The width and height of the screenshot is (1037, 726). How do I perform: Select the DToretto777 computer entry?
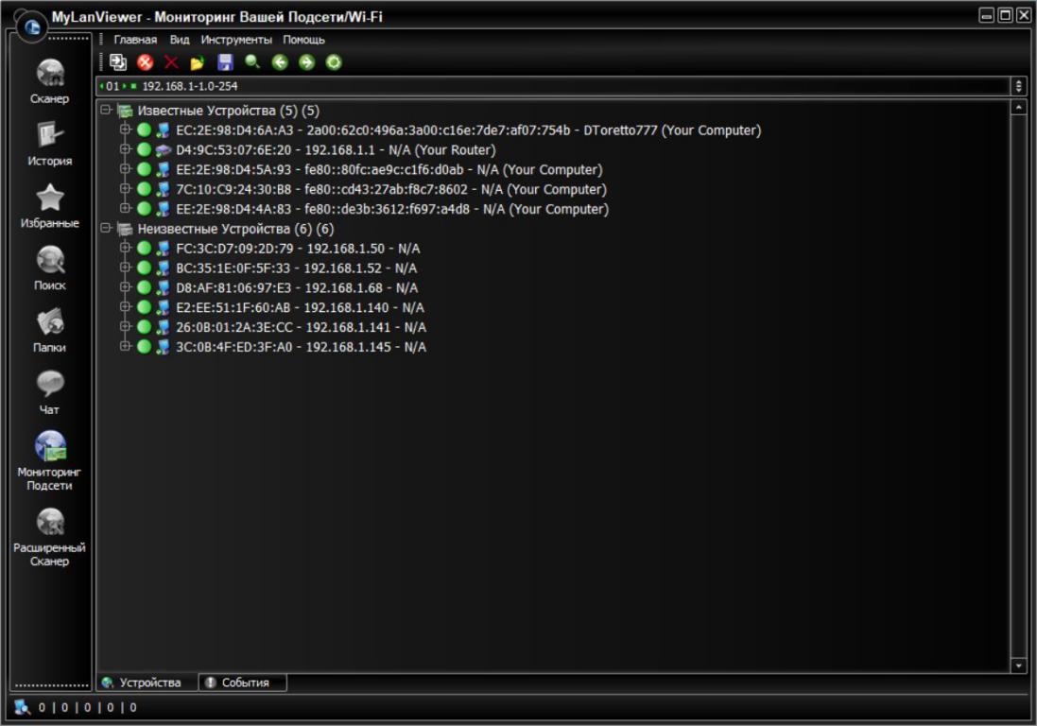[x=468, y=130]
